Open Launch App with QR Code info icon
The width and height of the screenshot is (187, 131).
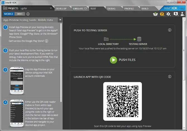tap(170, 77)
